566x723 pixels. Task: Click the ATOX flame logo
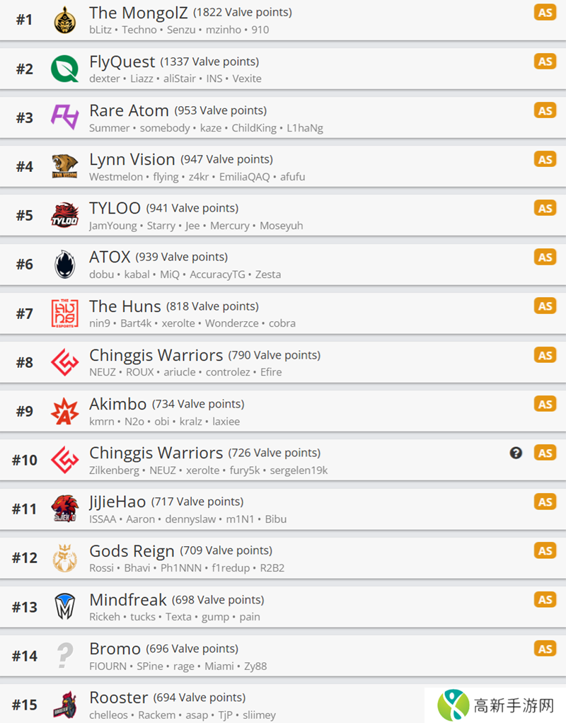click(65, 264)
